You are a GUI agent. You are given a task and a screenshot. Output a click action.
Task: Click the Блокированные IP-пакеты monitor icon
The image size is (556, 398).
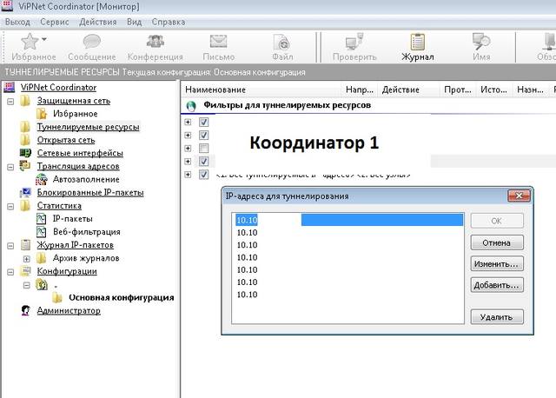[x=25, y=192]
